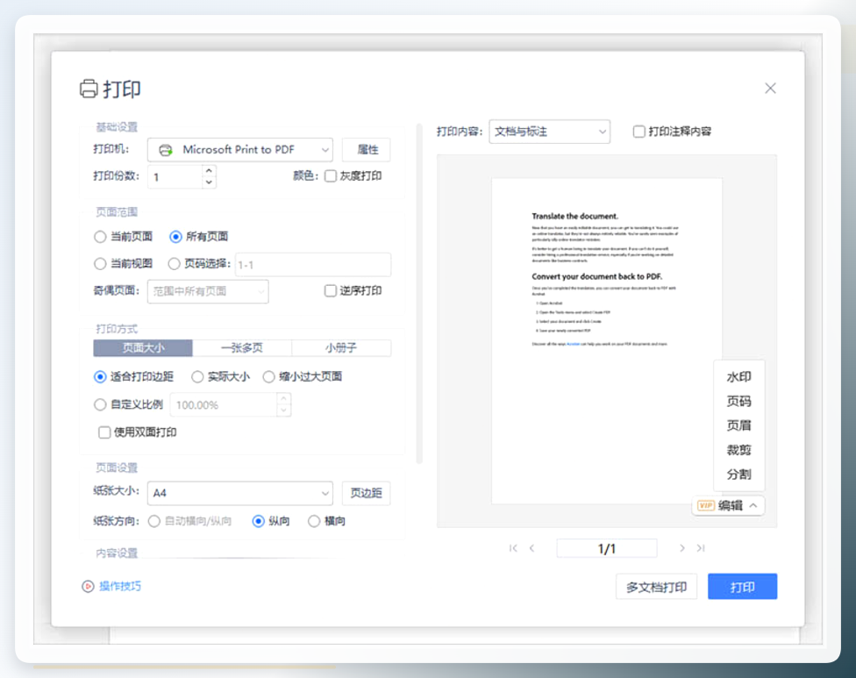856x678 pixels.
Task: Open the 奇偶页面 dropdown
Action: click(208, 291)
